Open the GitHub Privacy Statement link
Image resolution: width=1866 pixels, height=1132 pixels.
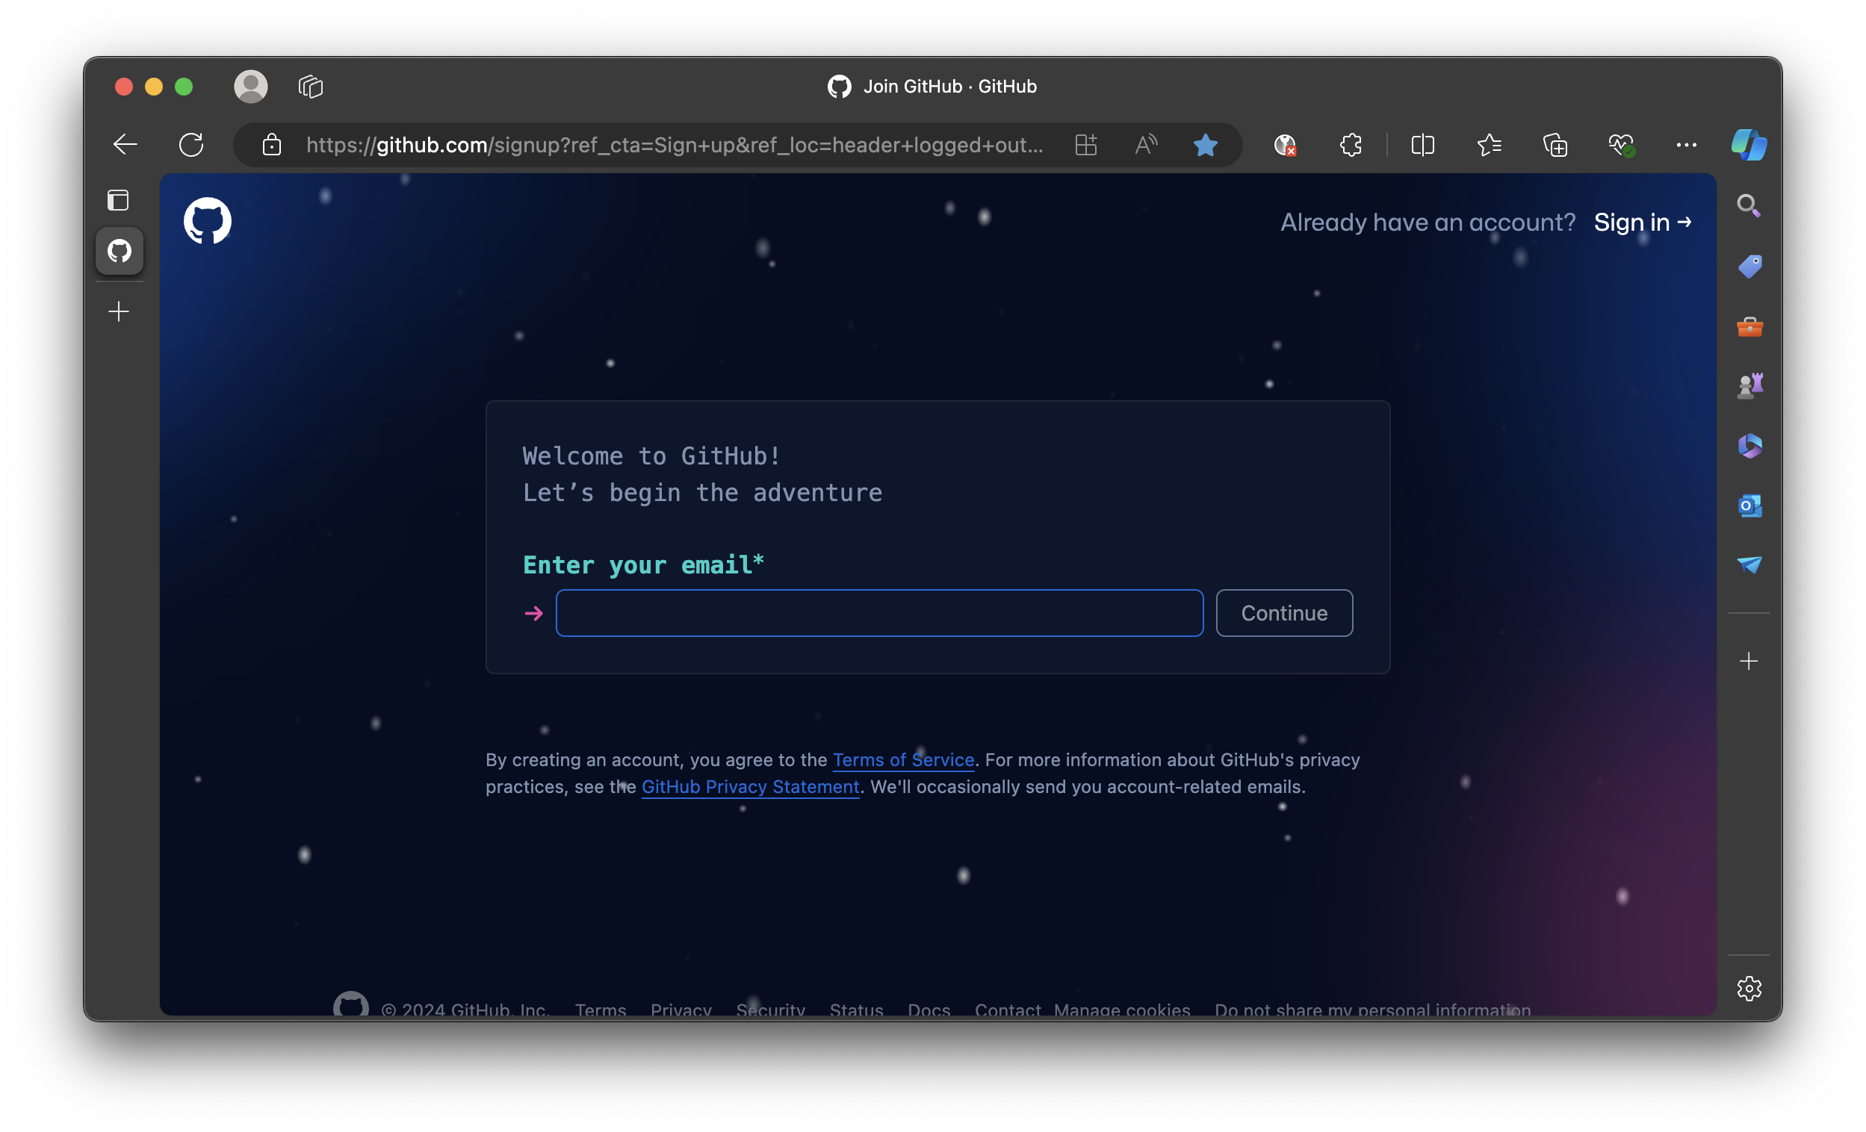coord(750,787)
